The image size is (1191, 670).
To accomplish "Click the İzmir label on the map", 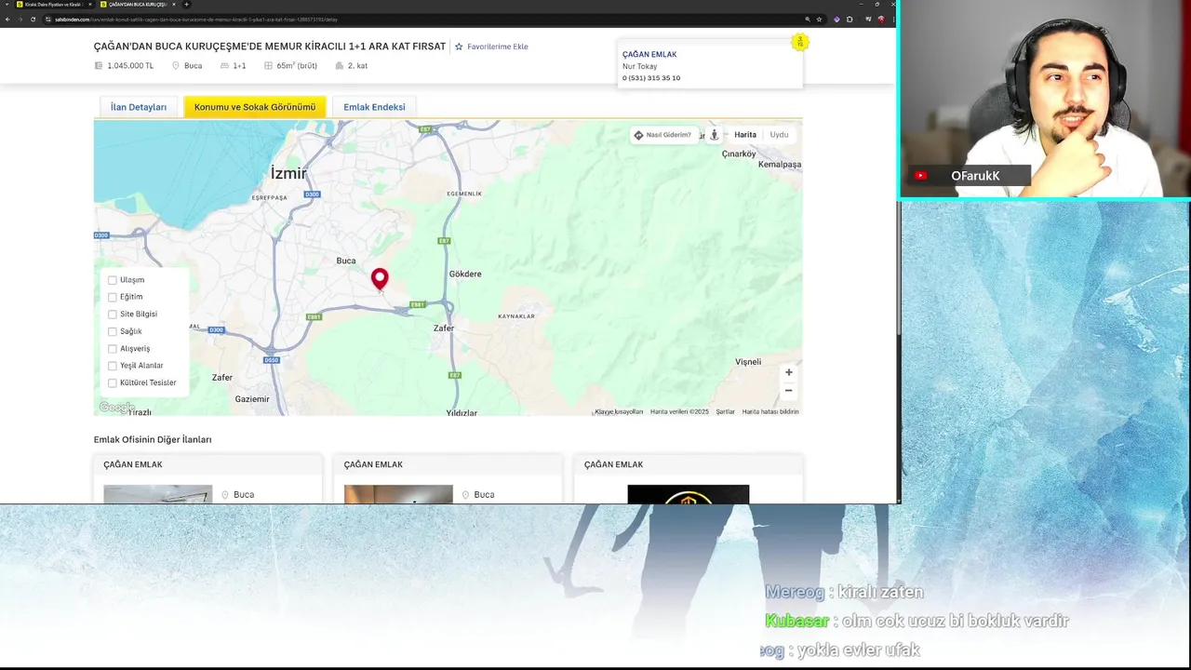I will point(288,173).
